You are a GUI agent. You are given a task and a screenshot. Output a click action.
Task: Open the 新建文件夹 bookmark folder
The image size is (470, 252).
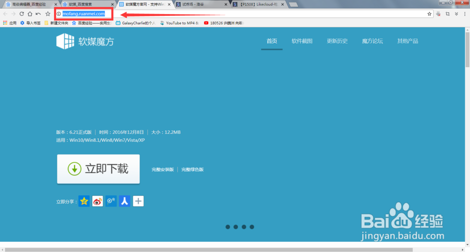pos(56,23)
